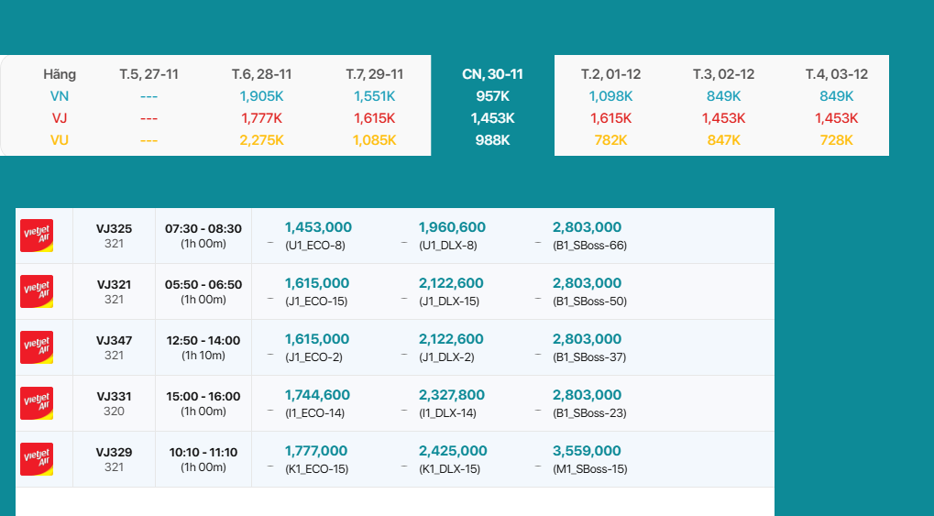The height and width of the screenshot is (516, 934).
Task: Pick the 2,803,000 B1_SBoss-37 fare for VJ347
Action: click(587, 347)
